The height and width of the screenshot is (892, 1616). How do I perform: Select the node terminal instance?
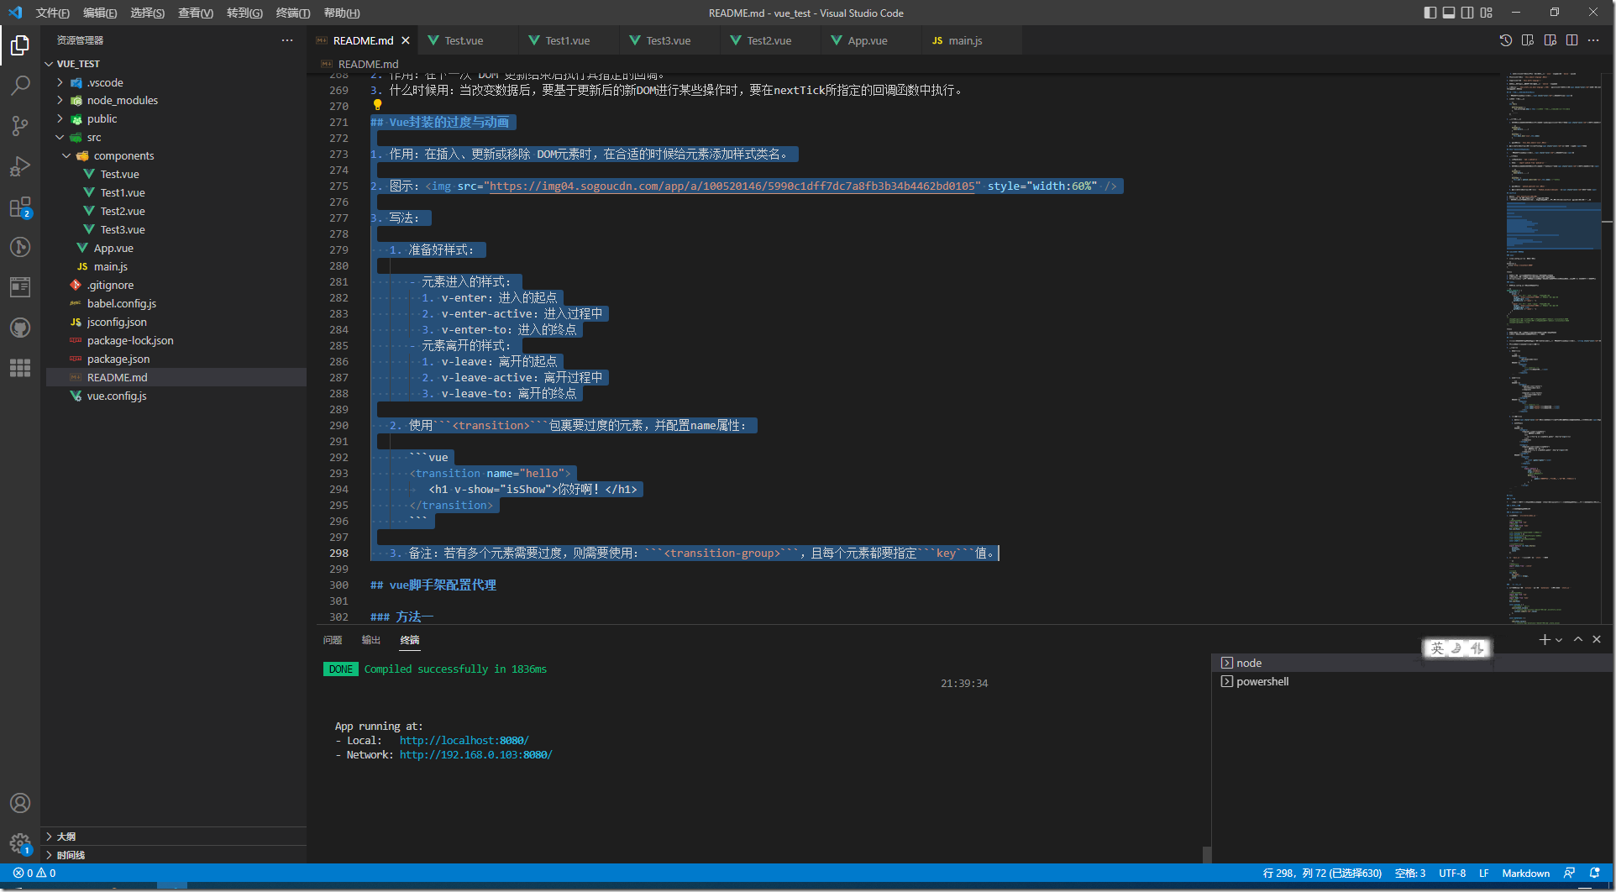point(1411,664)
